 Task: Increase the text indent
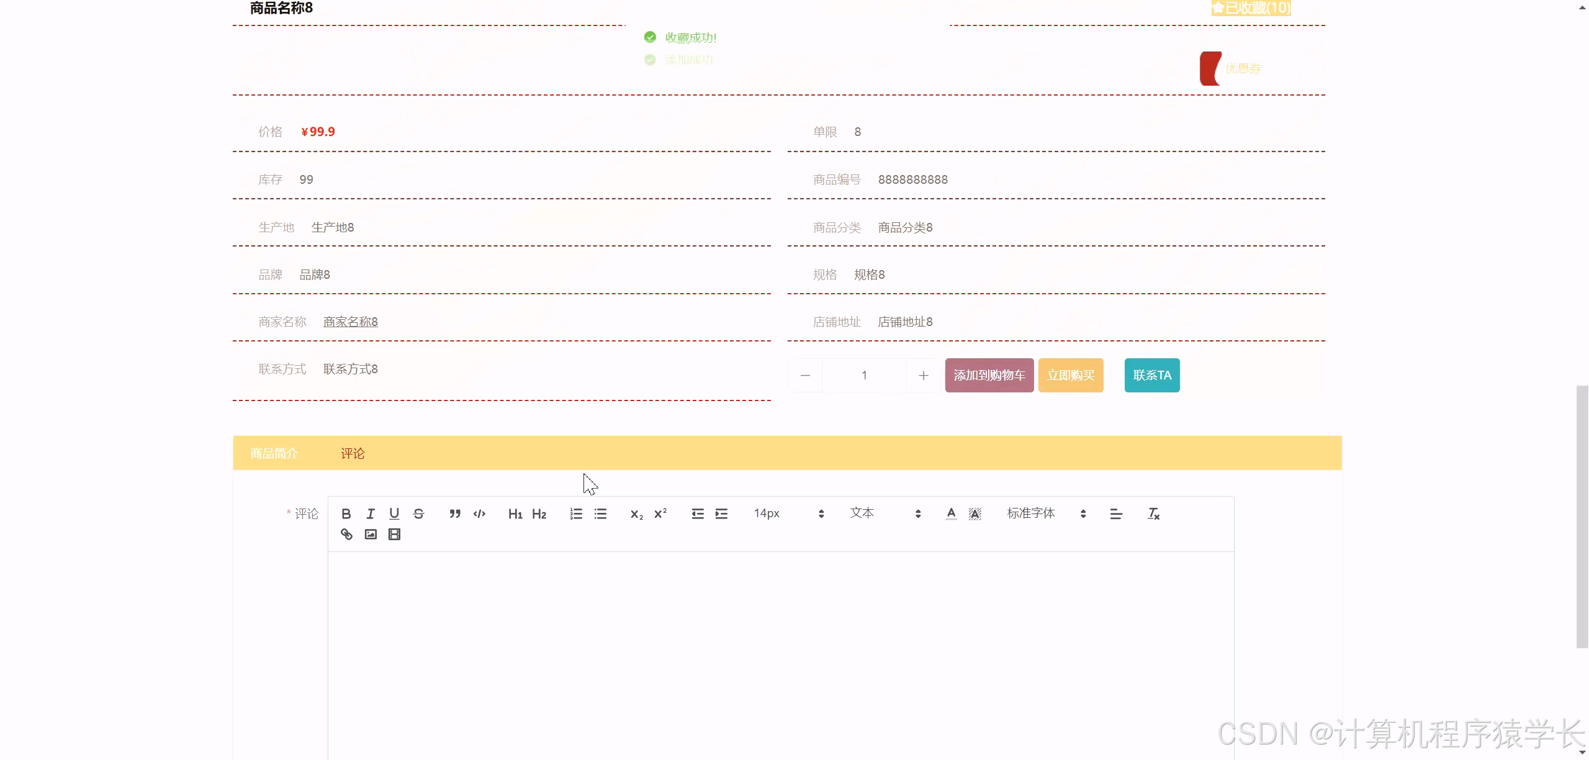721,513
